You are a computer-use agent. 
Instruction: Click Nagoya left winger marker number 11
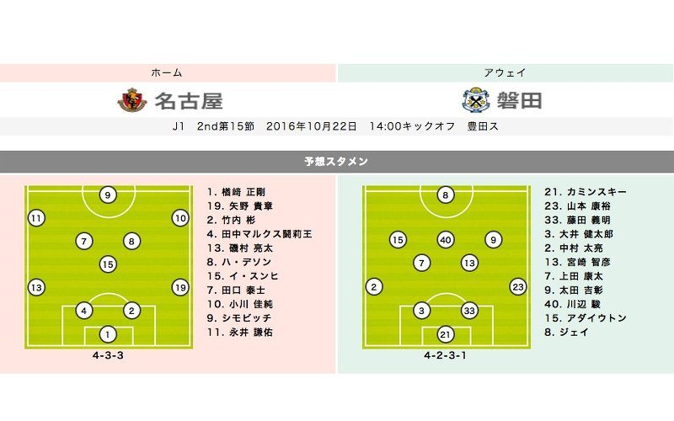click(35, 218)
